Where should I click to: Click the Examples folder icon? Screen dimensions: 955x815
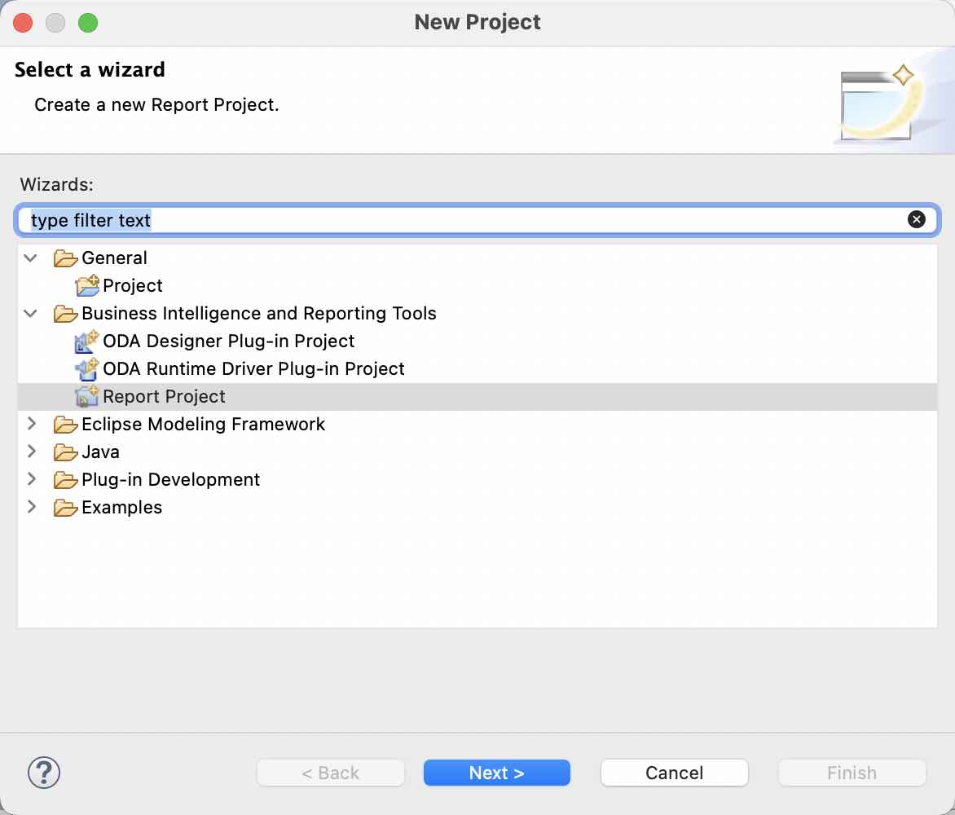tap(65, 508)
